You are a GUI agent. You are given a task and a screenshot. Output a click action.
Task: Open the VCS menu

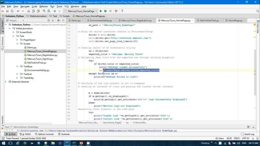tap(66, 6)
